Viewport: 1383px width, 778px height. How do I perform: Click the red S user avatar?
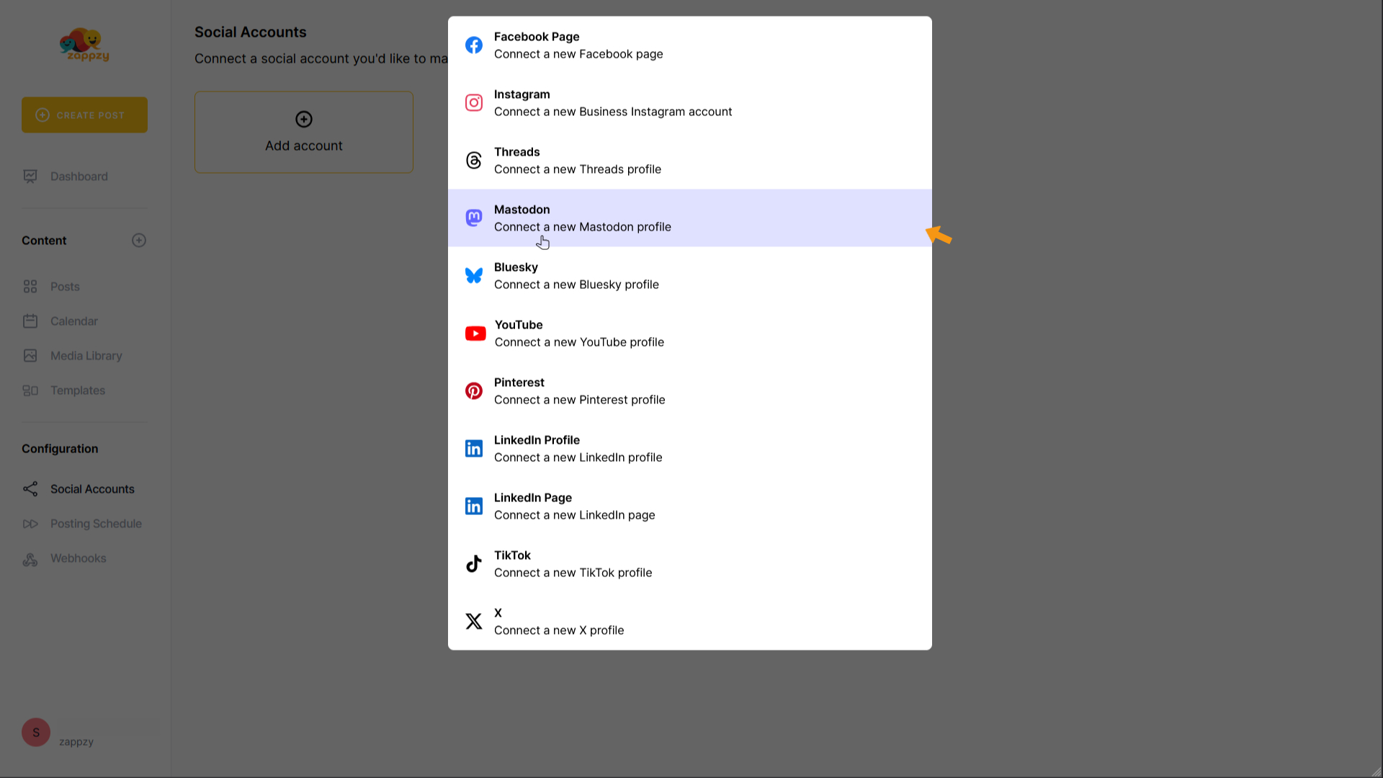click(36, 733)
